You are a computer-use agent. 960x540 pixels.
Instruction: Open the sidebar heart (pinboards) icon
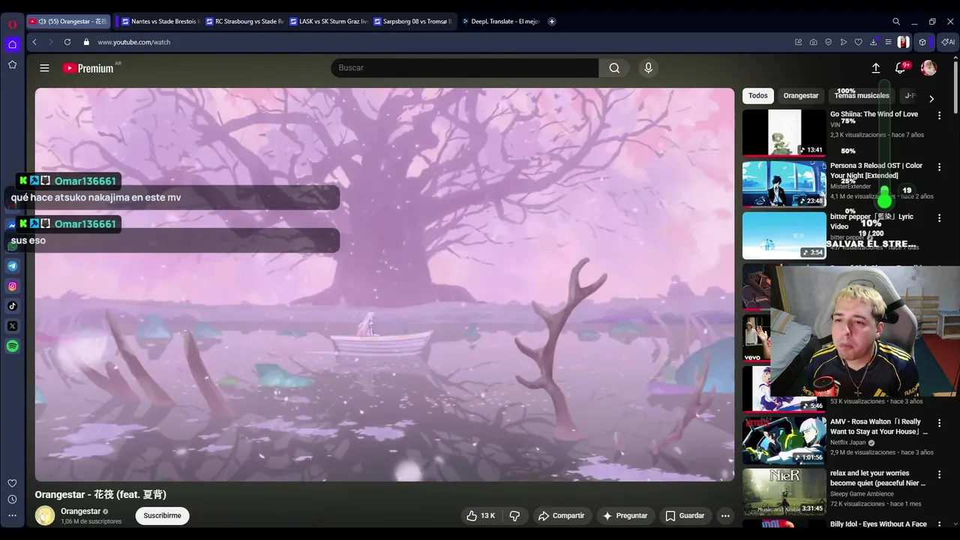[x=12, y=483]
